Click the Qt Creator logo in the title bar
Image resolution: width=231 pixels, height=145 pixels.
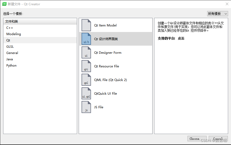click(4, 4)
